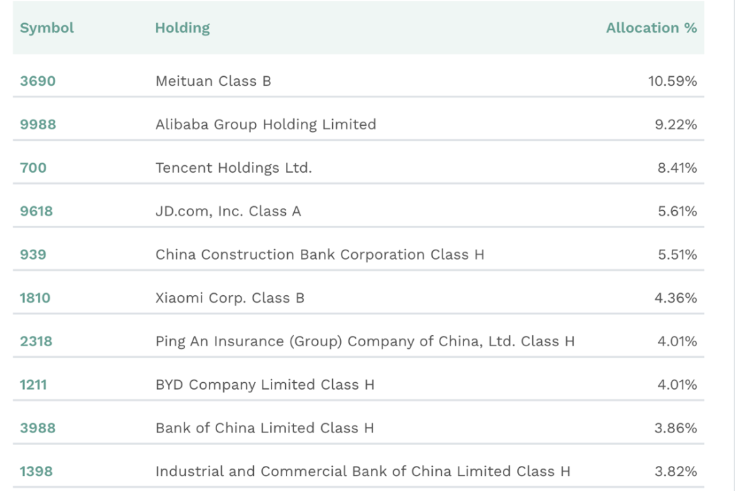Select the Meituan Class B holding
Image resolution: width=735 pixels, height=491 pixels.
tap(213, 81)
